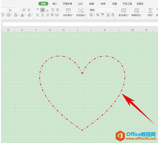Image resolution: width=158 pixels, height=143 pixels.
Task: Click the increase decimal places icon
Action: click(108, 15)
